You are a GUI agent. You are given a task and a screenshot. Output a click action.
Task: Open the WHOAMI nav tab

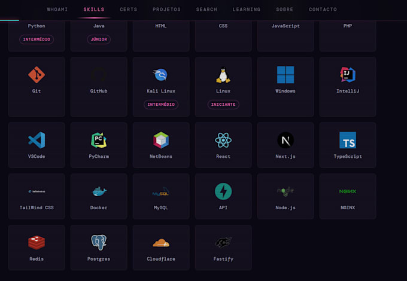[x=57, y=10]
